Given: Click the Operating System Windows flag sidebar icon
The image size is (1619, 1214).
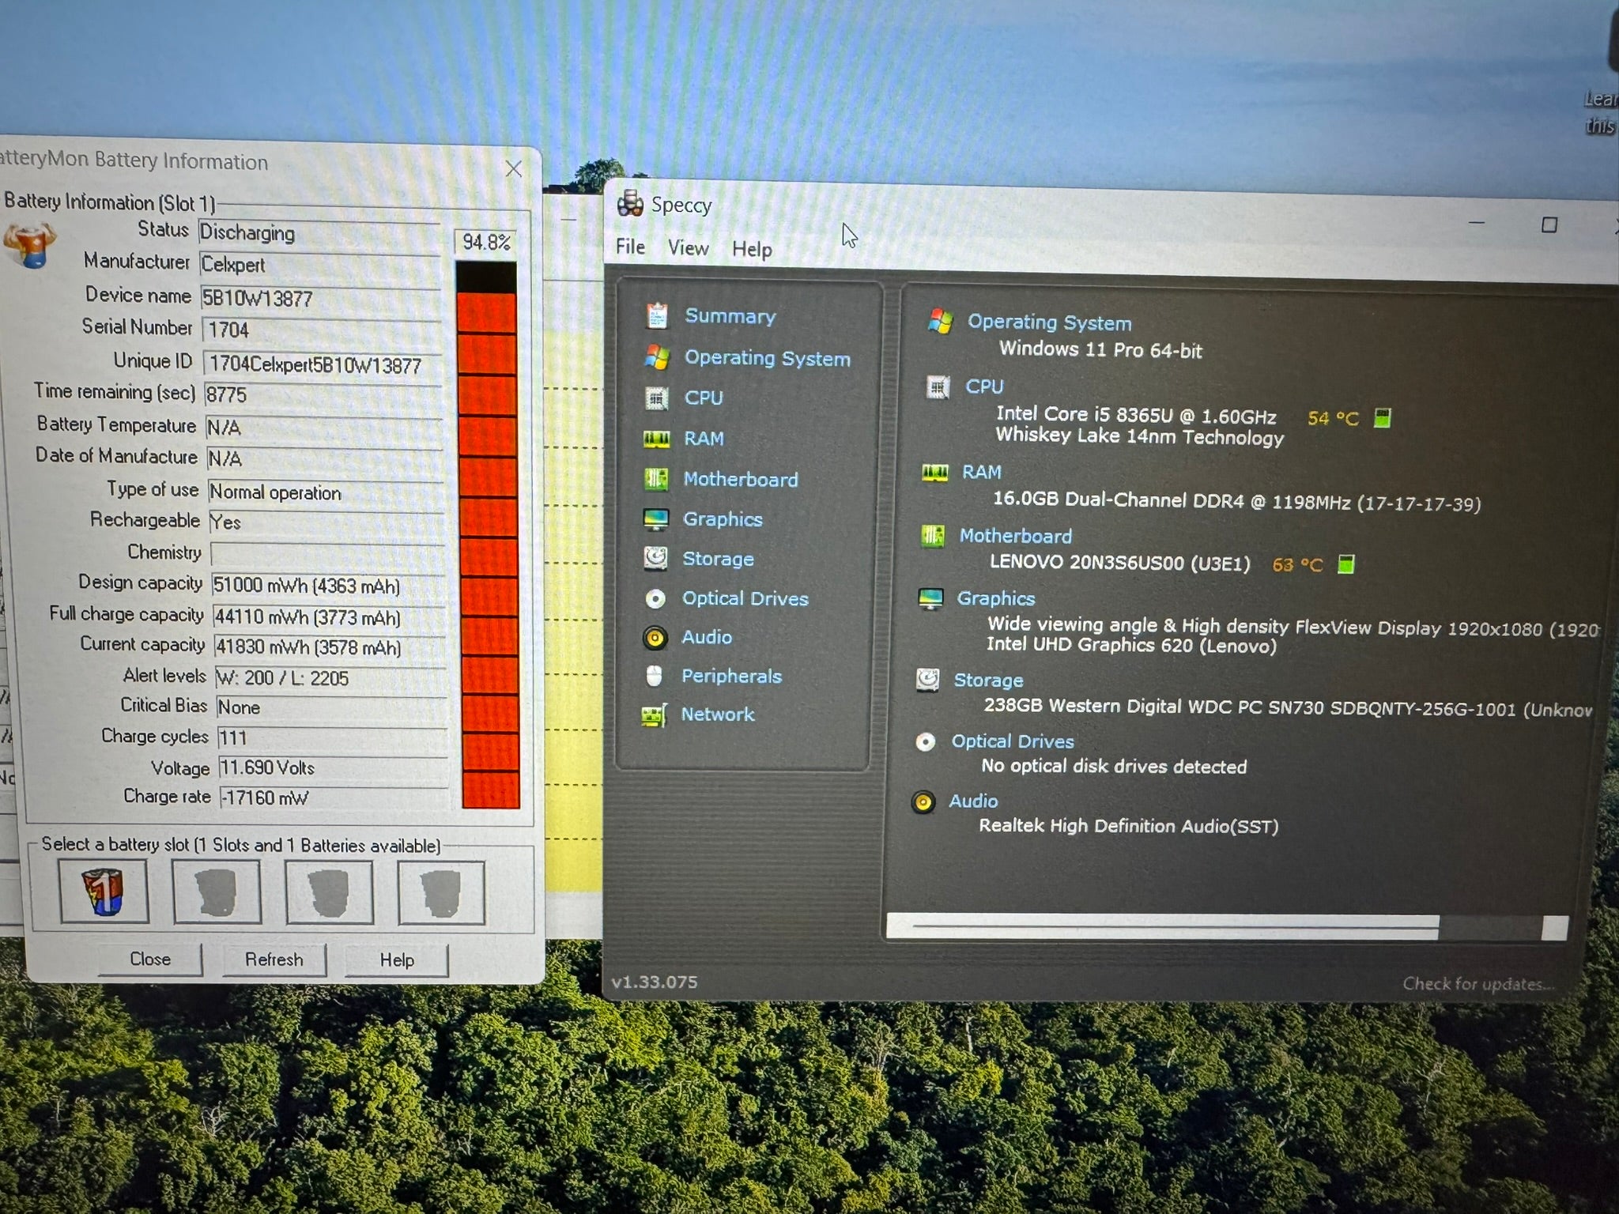Looking at the screenshot, I should pyautogui.click(x=657, y=357).
